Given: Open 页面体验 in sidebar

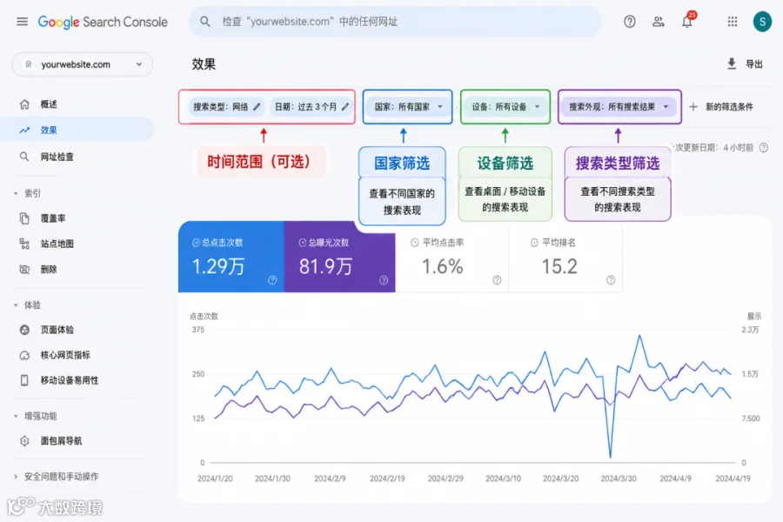Looking at the screenshot, I should tap(57, 330).
